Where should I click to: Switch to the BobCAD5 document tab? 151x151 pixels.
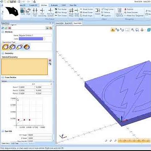point(69,23)
